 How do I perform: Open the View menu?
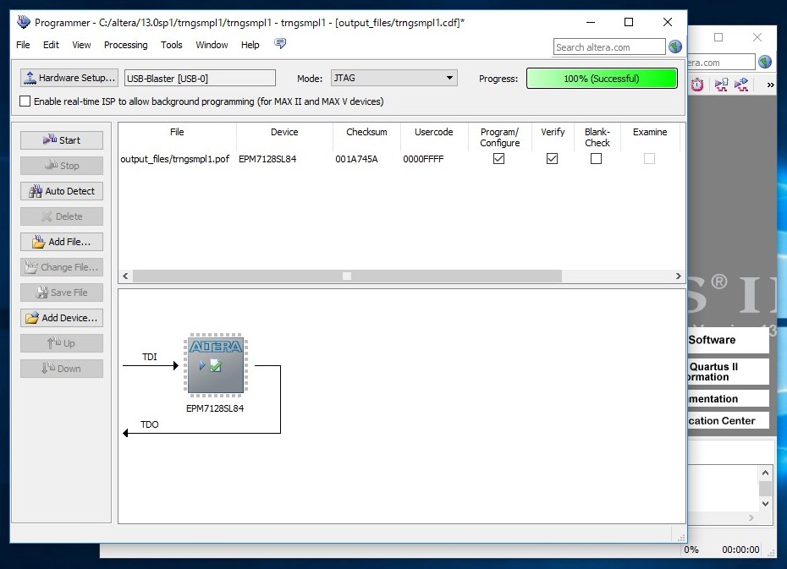(x=81, y=45)
